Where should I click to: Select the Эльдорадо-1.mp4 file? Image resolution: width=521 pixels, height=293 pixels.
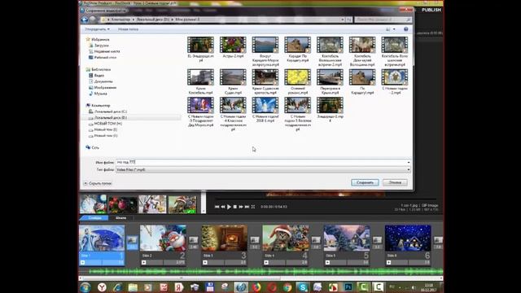coord(330,110)
